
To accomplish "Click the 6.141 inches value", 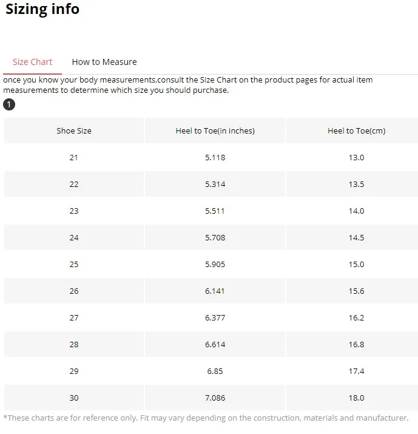I will 215,291.
